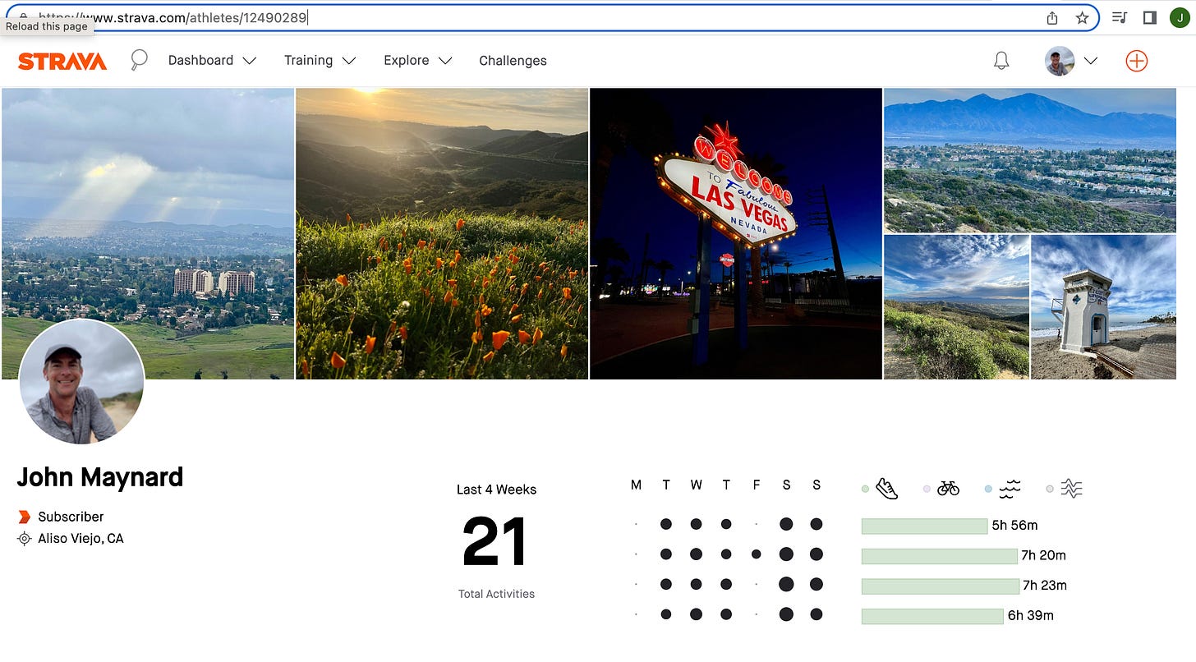
Task: Open the search magnifier icon
Action: tap(139, 60)
